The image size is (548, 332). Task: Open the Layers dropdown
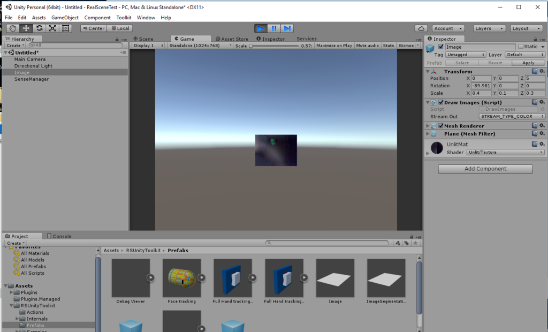(489, 28)
